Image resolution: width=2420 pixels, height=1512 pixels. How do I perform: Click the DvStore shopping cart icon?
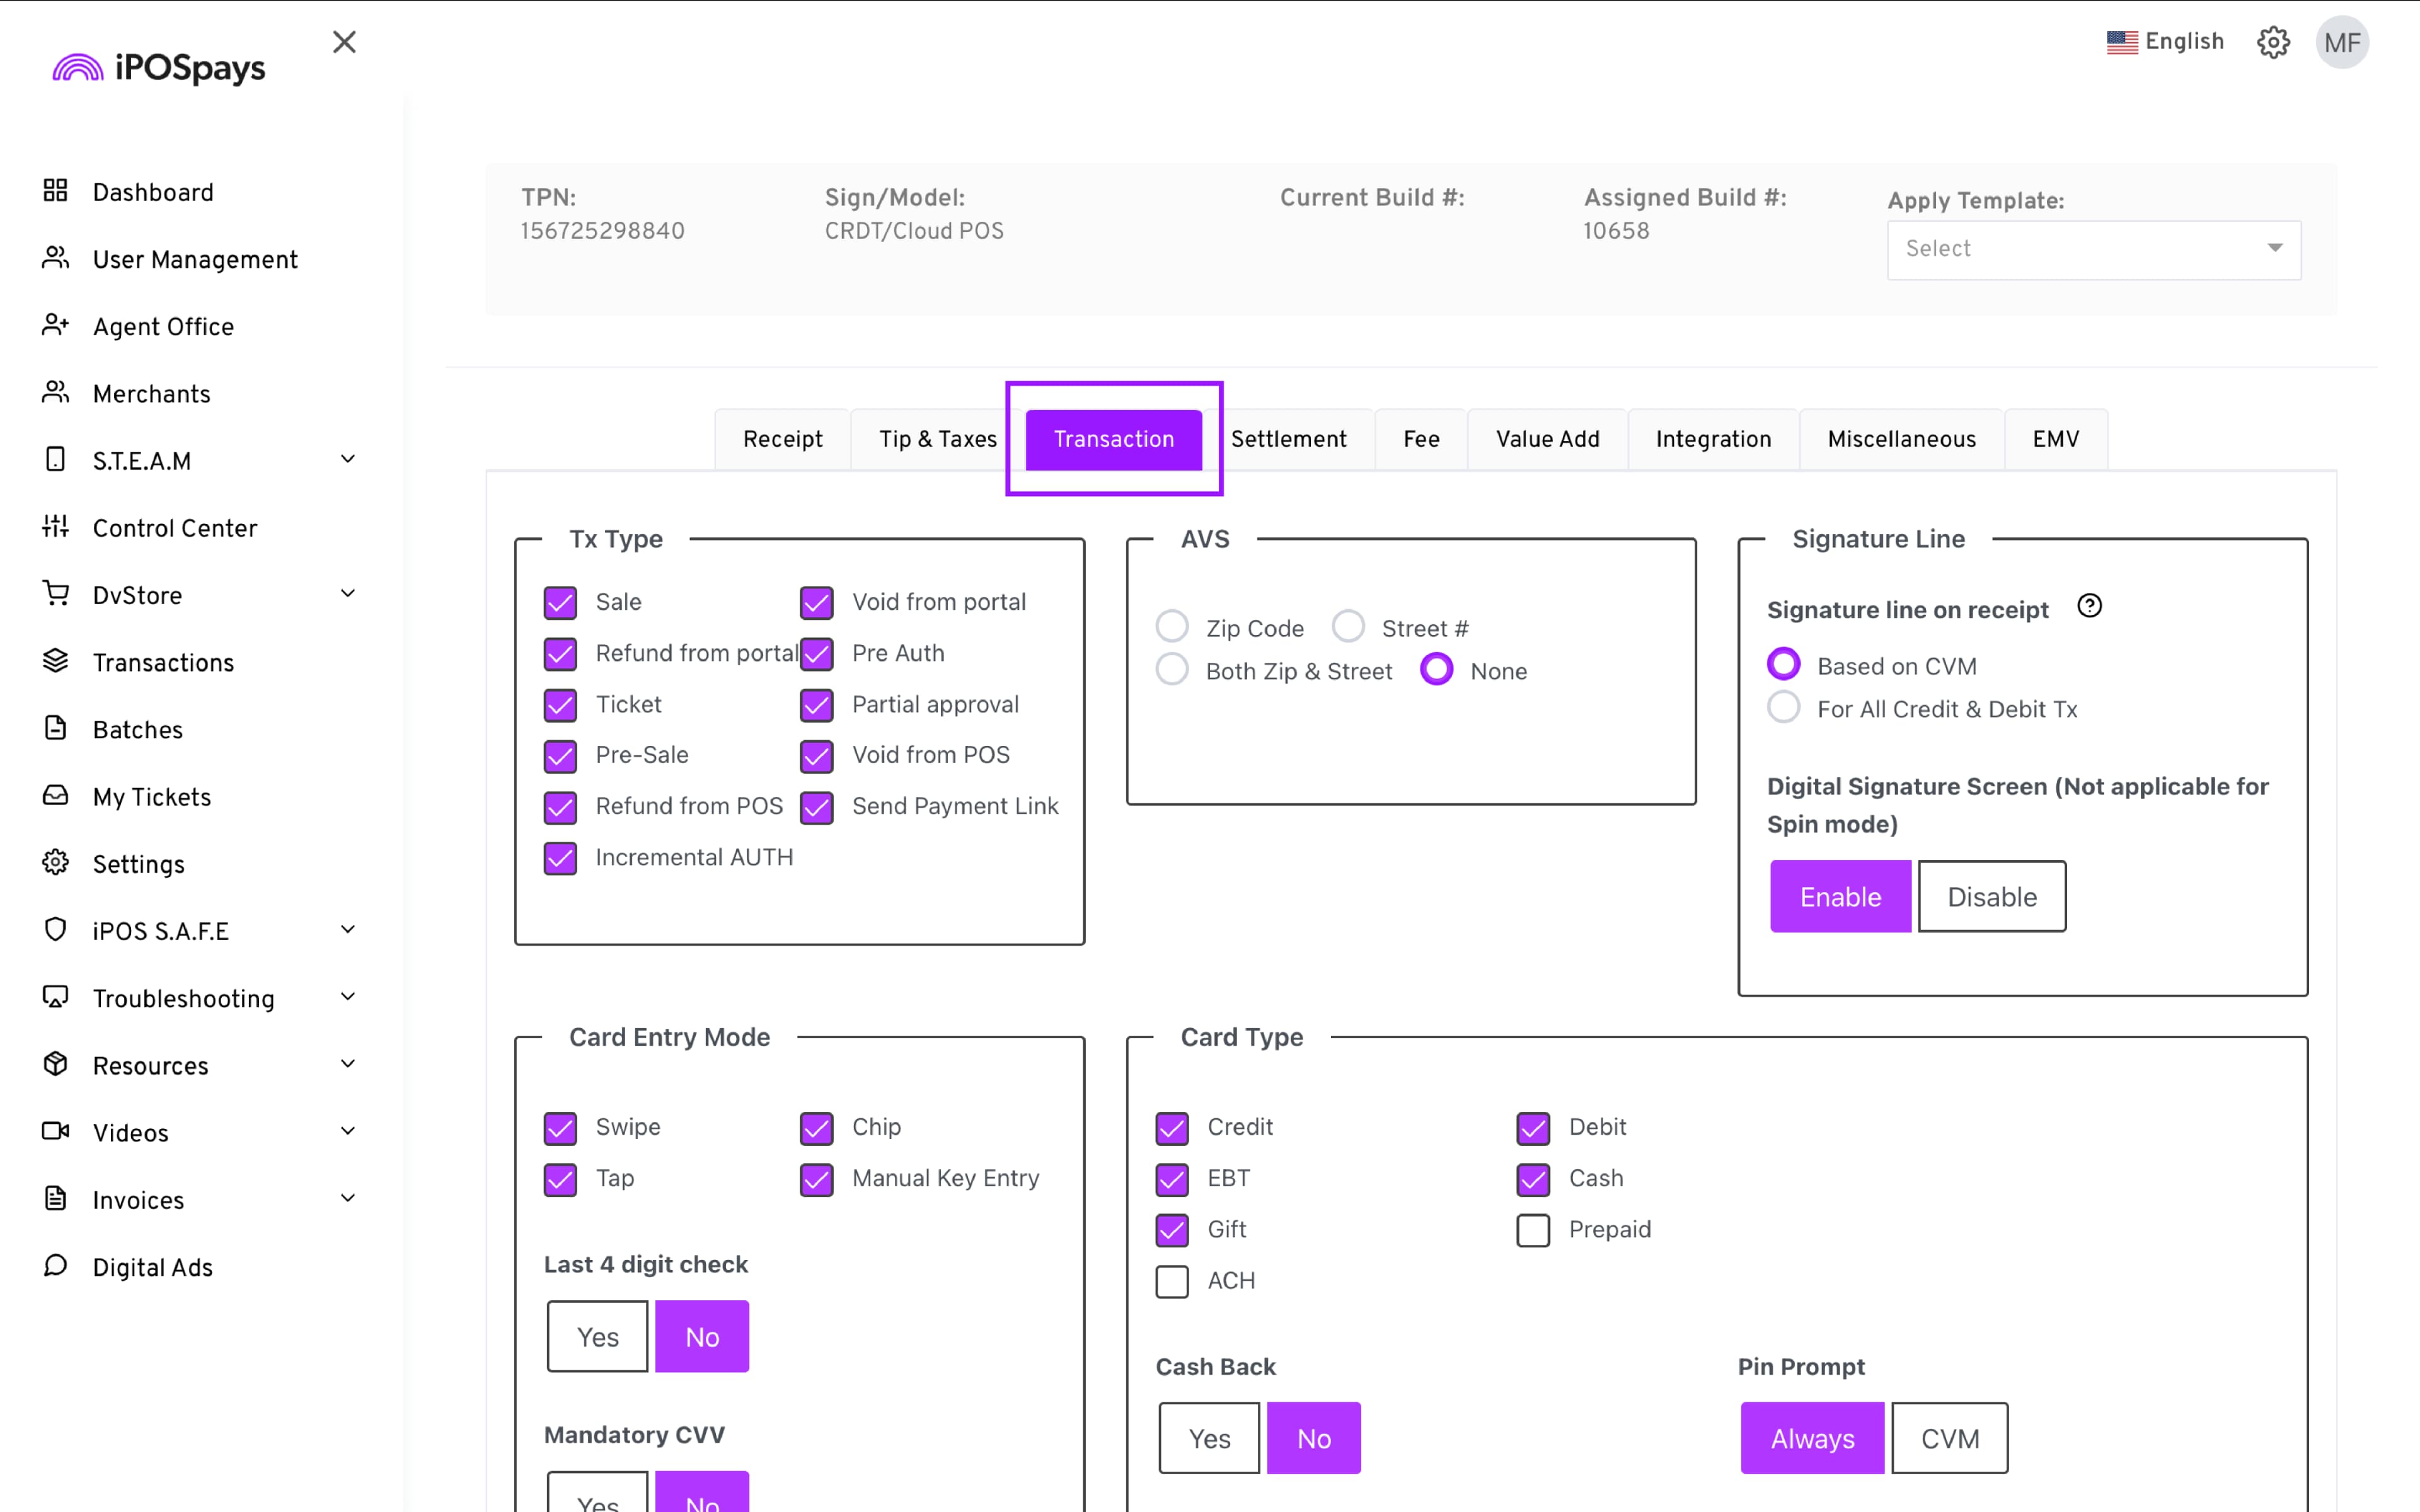55,593
